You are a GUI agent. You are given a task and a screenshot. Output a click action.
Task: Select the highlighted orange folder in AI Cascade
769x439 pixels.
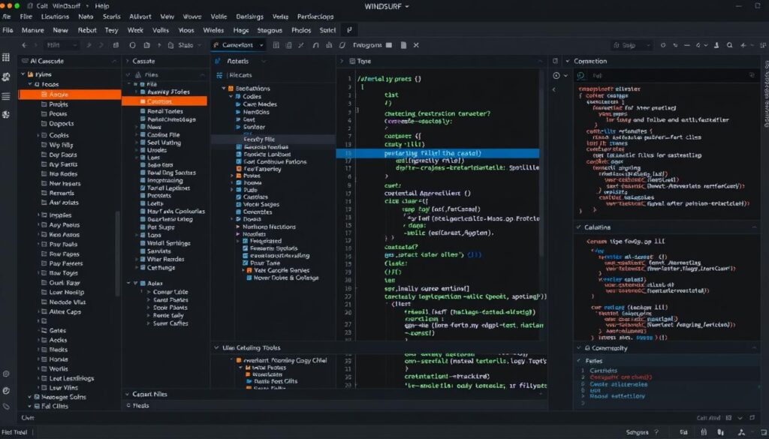[70, 95]
